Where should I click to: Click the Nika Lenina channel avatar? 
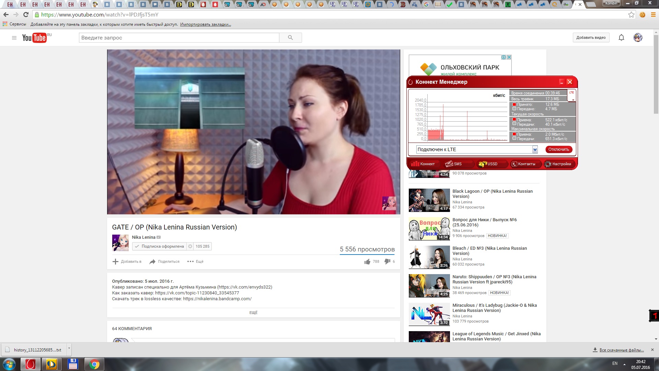tap(120, 243)
